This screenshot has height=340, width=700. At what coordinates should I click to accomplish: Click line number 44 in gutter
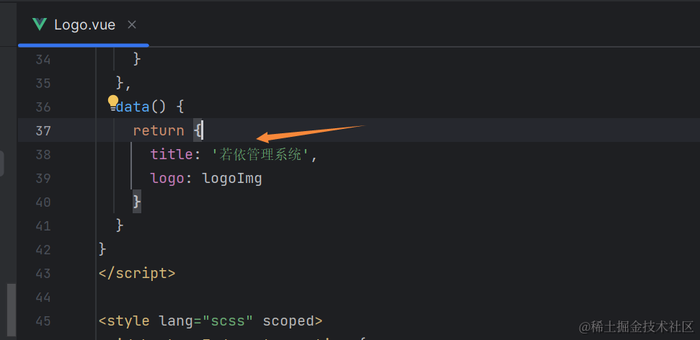click(43, 297)
